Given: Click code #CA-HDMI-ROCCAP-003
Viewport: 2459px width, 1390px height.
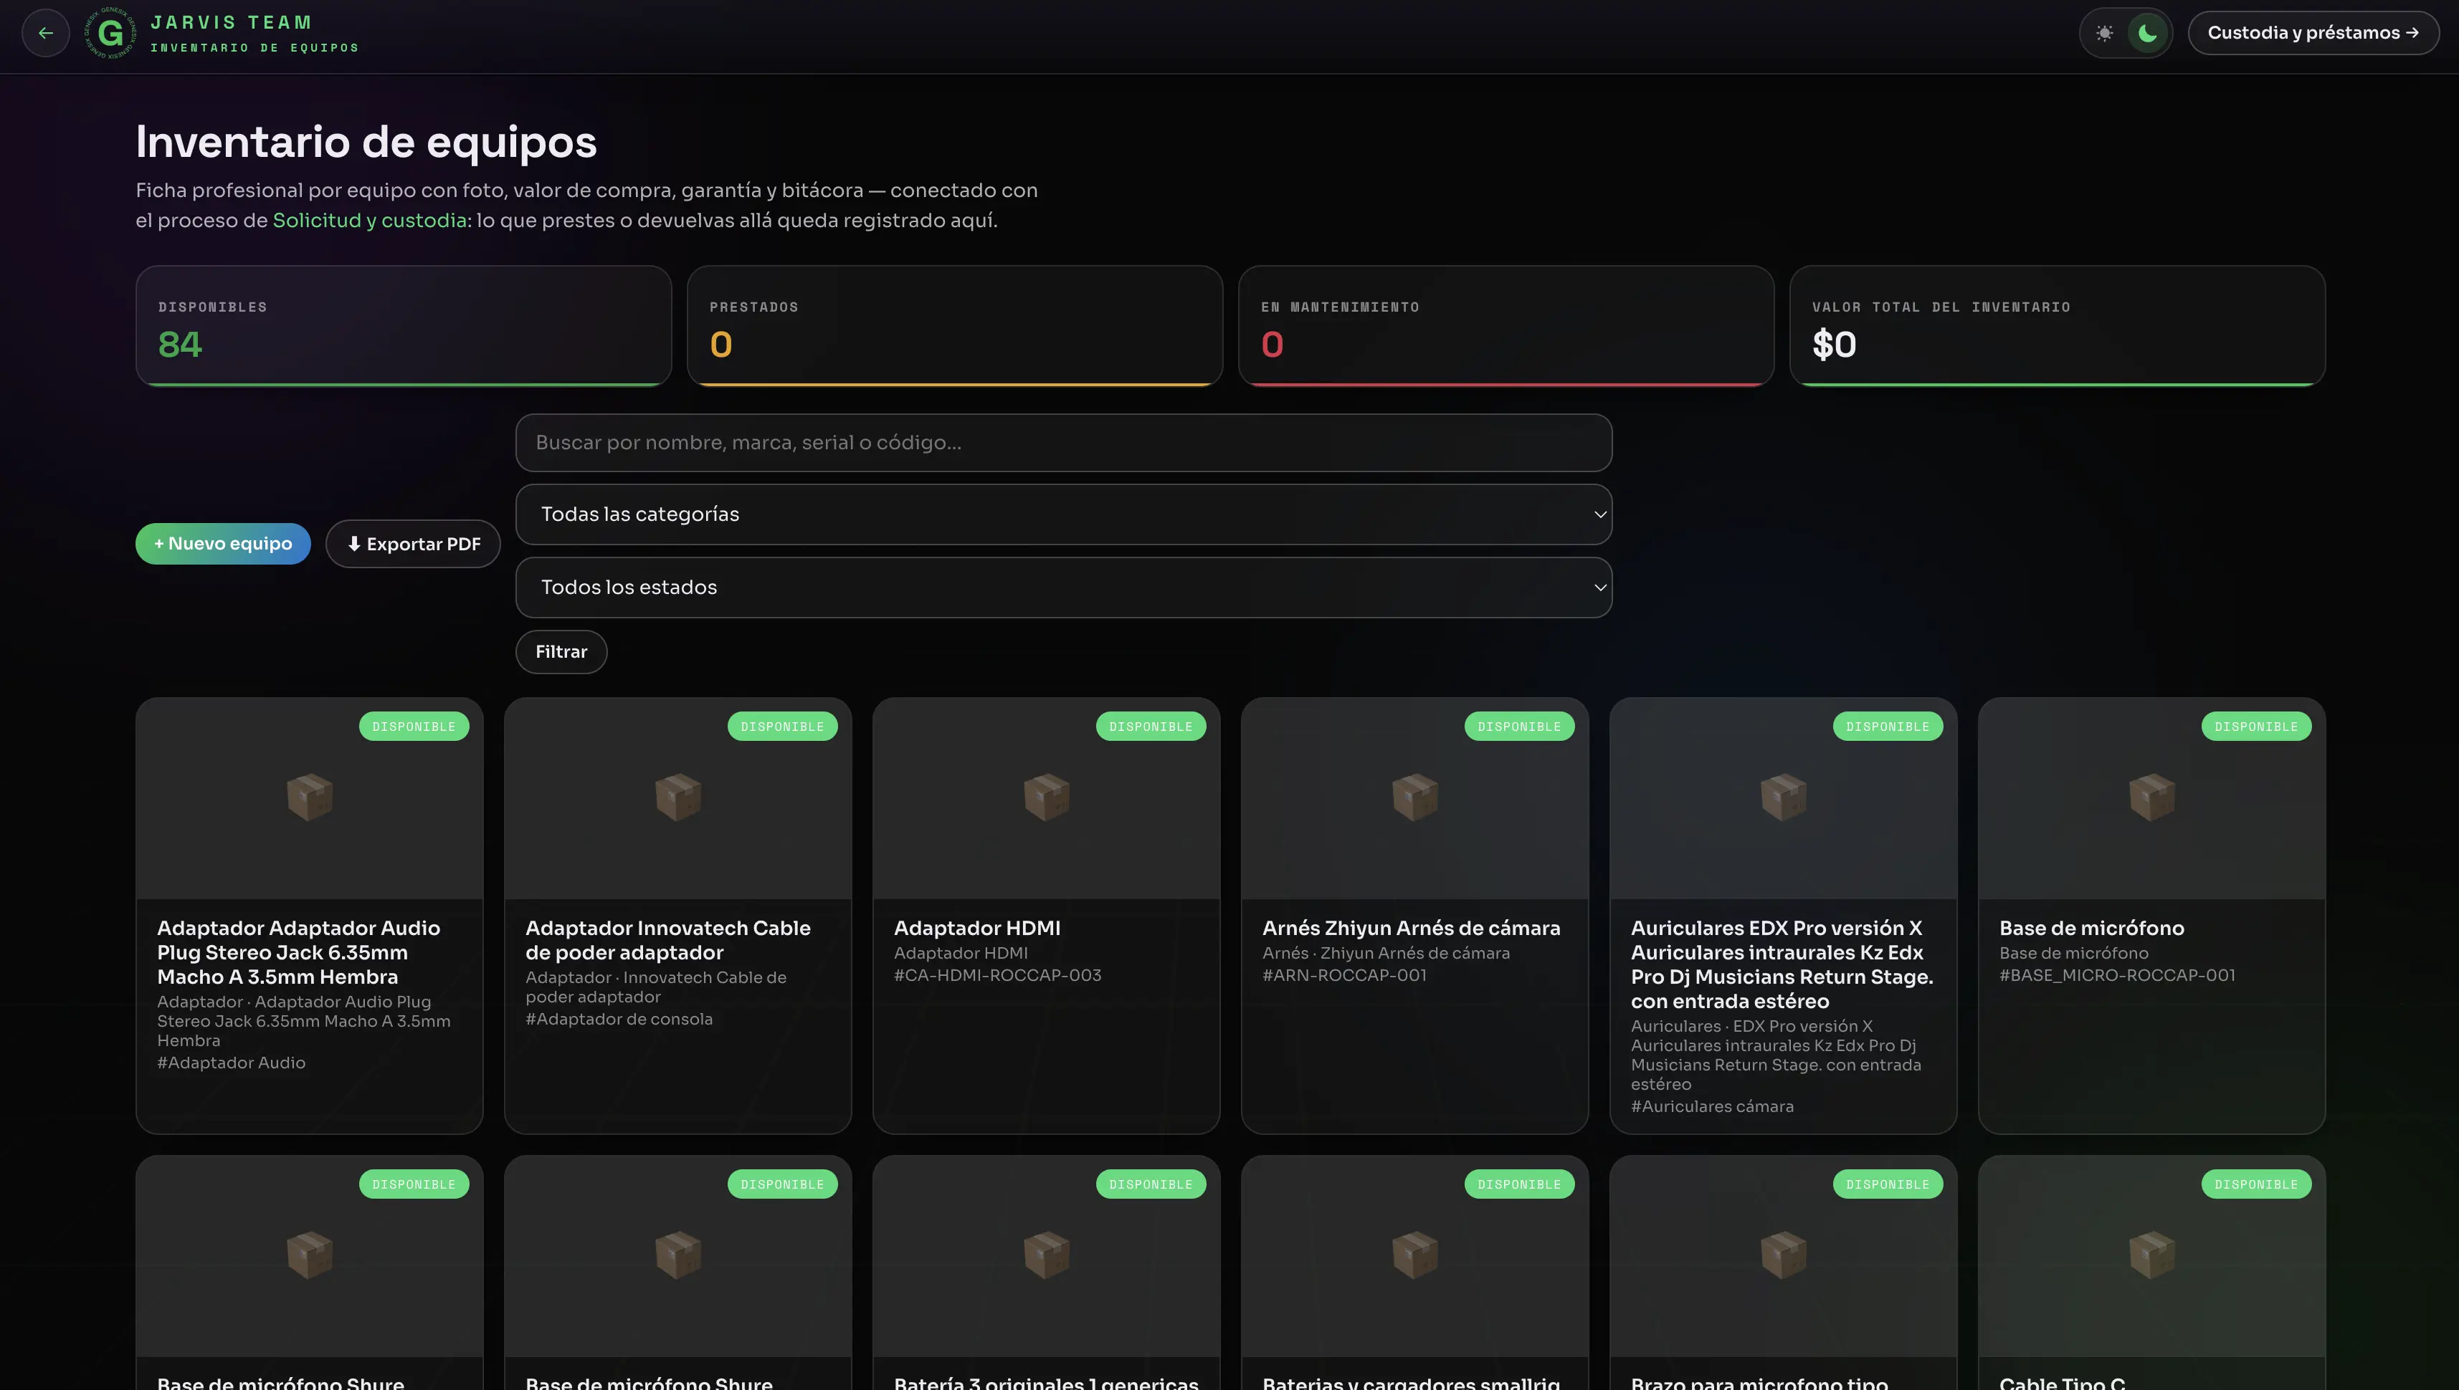Looking at the screenshot, I should [x=998, y=976].
